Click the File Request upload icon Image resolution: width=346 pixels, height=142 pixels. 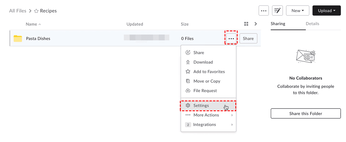click(188, 91)
